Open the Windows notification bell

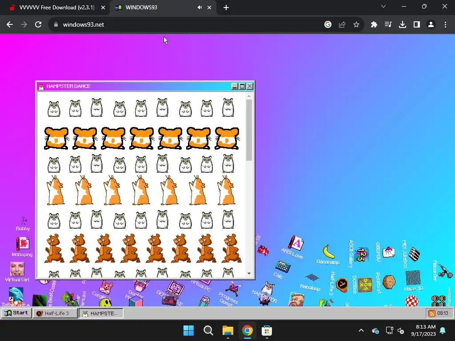coord(443,330)
